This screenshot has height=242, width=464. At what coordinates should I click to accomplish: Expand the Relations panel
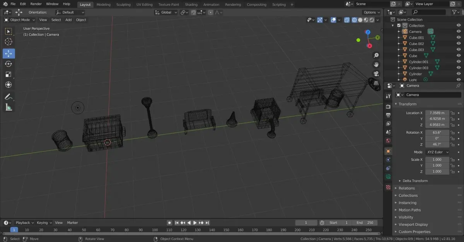407,188
